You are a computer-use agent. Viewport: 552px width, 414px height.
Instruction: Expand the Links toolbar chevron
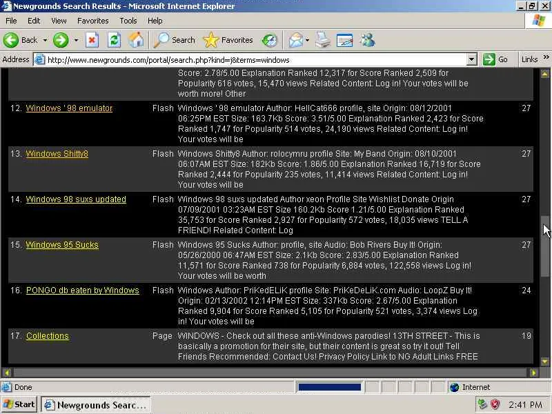(x=546, y=57)
